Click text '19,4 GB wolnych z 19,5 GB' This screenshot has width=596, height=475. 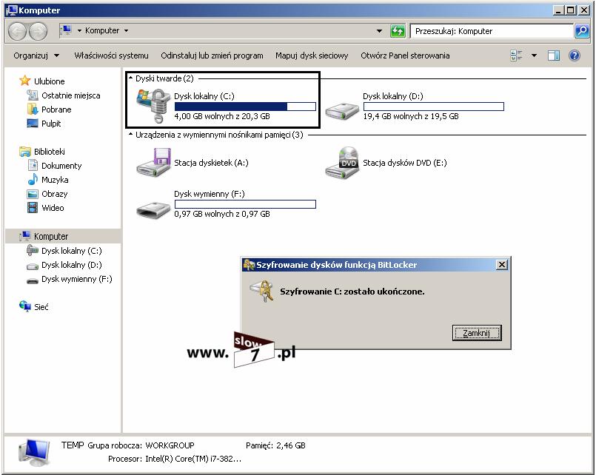411,116
